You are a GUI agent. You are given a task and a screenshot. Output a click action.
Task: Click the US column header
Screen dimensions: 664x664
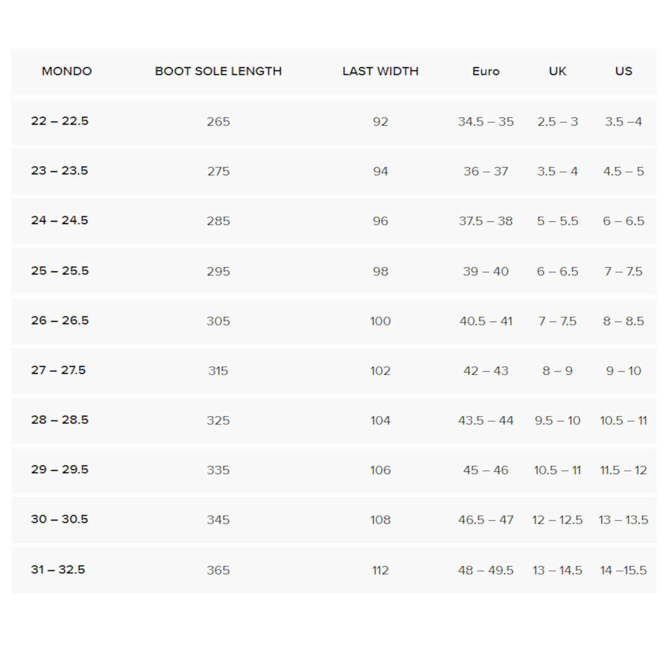(x=624, y=71)
